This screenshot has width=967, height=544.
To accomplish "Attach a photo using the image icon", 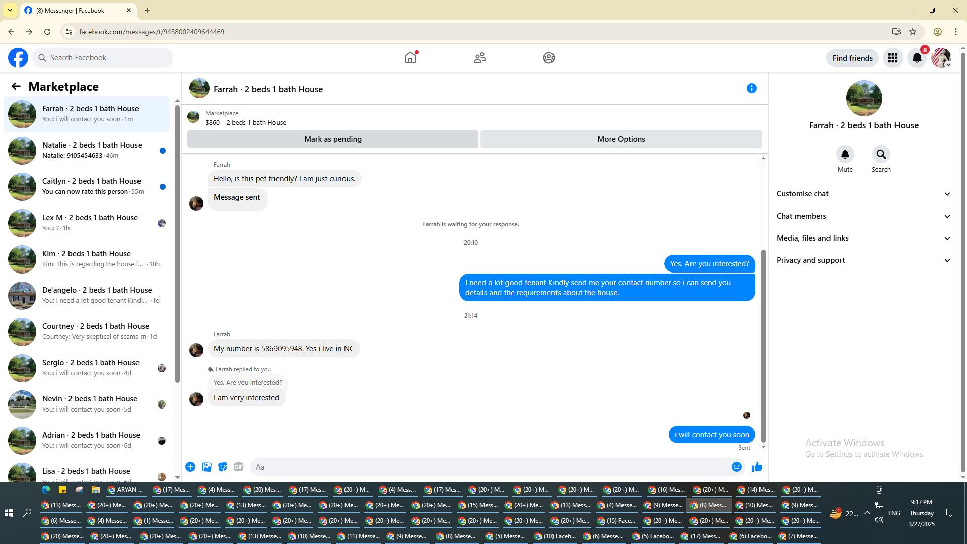I will 206,467.
